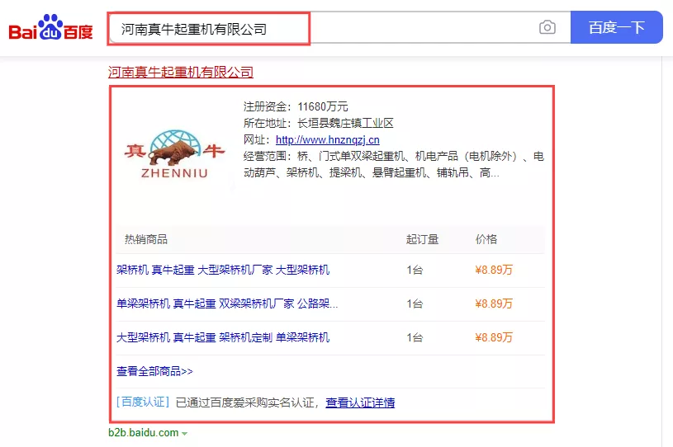Click 1台 quantity in the 架桥机 真牛起重 大型架桥机厂家 row
673x447 pixels.
[x=415, y=270]
